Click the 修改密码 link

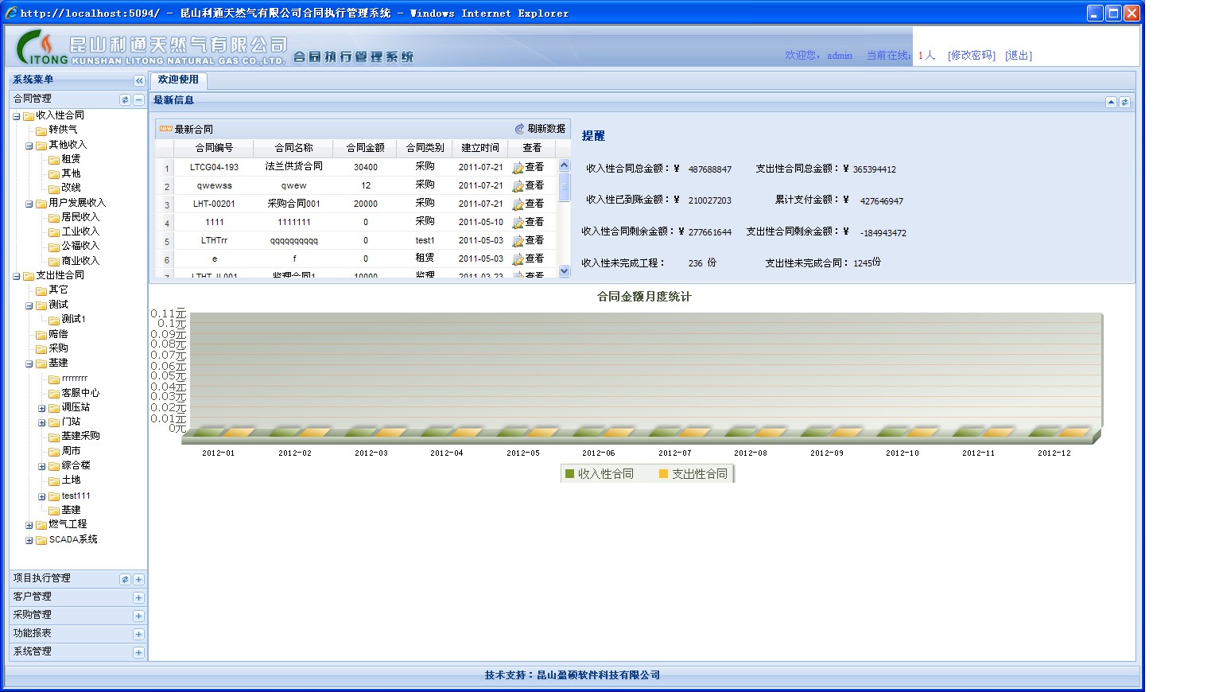pyautogui.click(x=972, y=55)
